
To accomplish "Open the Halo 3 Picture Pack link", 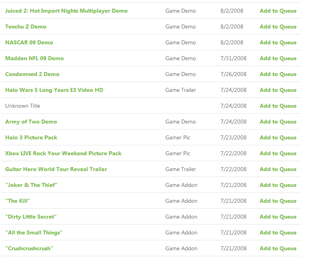I will pyautogui.click(x=31, y=137).
